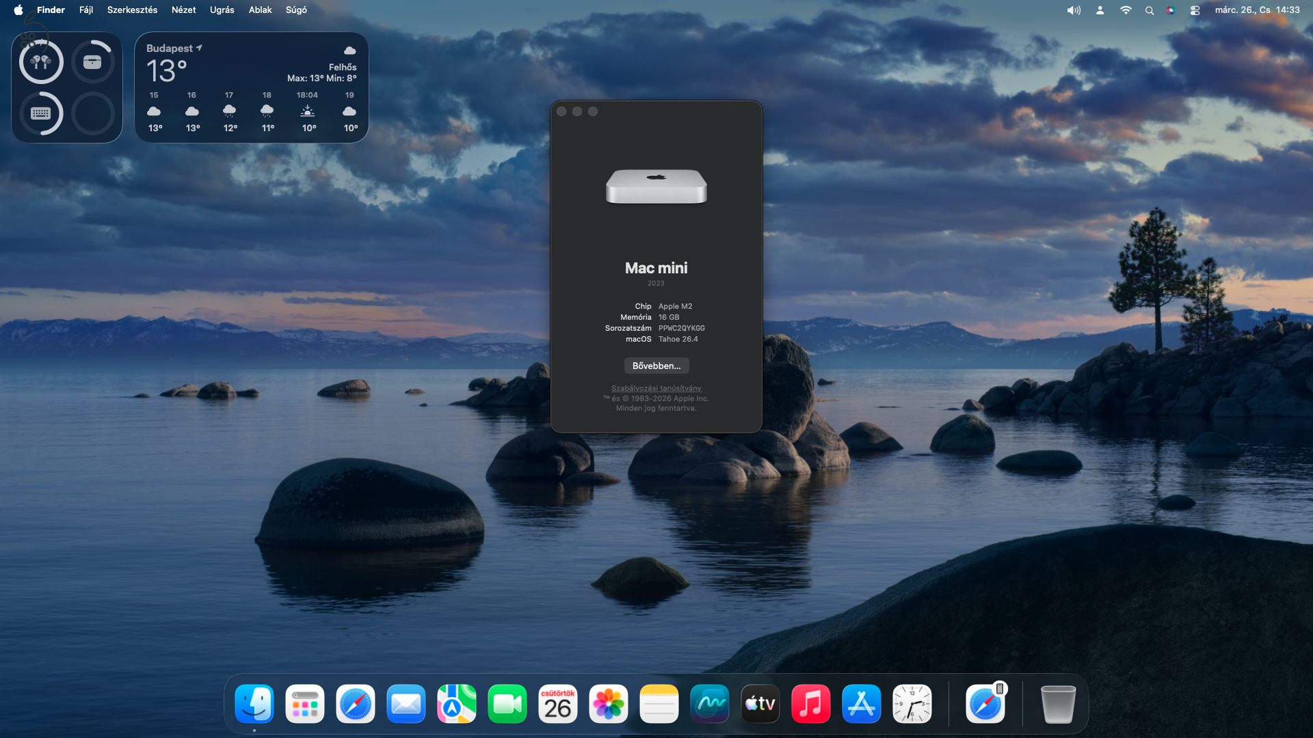Open the Photos app in the Dock
The height and width of the screenshot is (738, 1313).
coord(608,703)
